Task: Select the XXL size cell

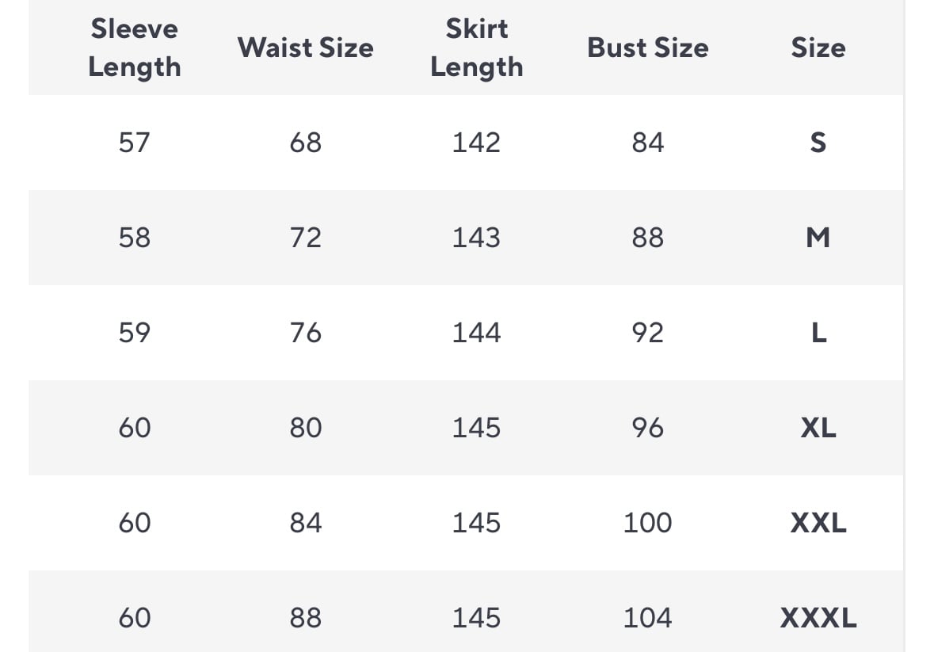Action: pos(818,523)
